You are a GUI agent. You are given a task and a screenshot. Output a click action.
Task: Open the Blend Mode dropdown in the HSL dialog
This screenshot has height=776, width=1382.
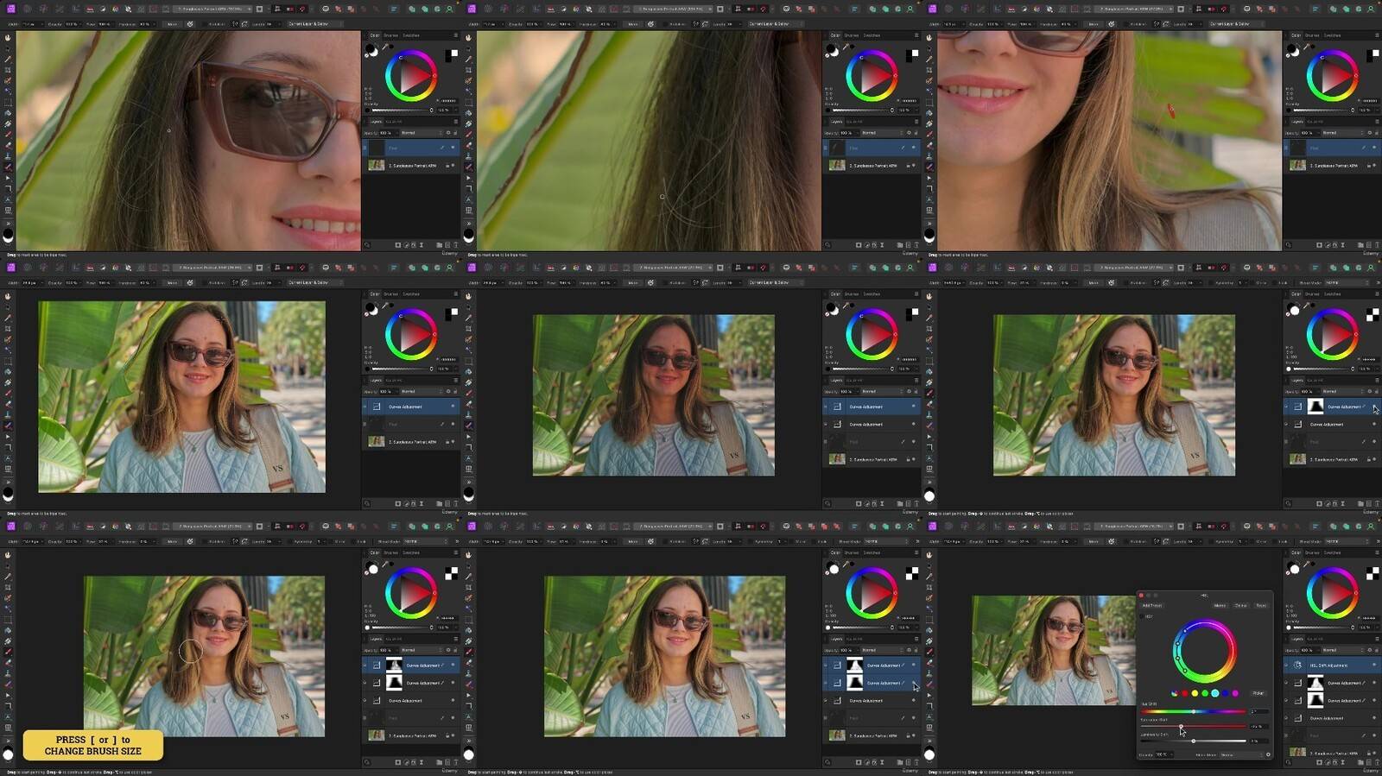click(x=1241, y=754)
